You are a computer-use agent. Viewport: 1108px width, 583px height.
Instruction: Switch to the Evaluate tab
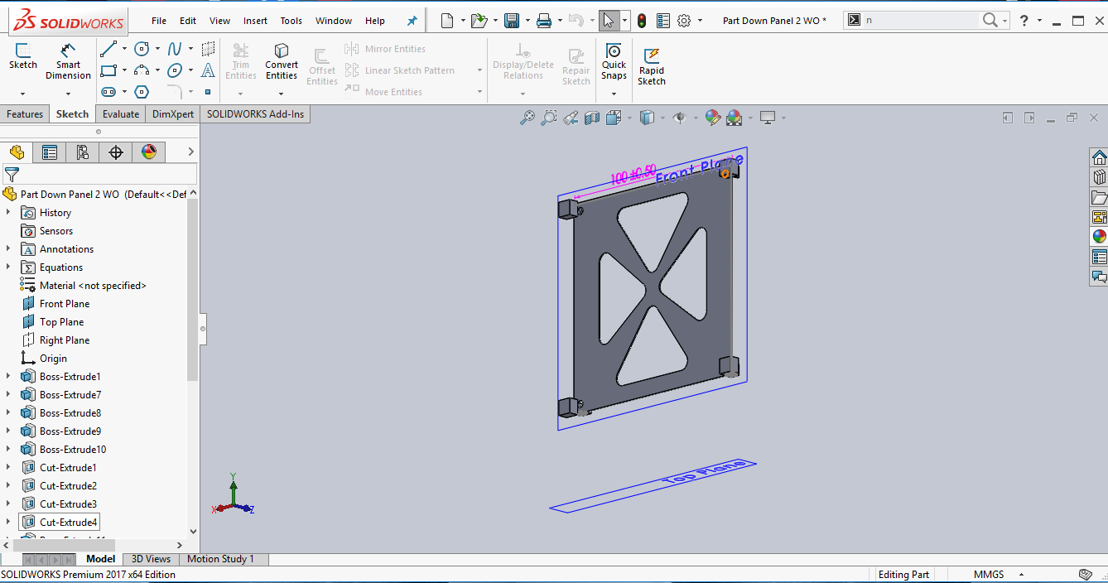click(121, 114)
